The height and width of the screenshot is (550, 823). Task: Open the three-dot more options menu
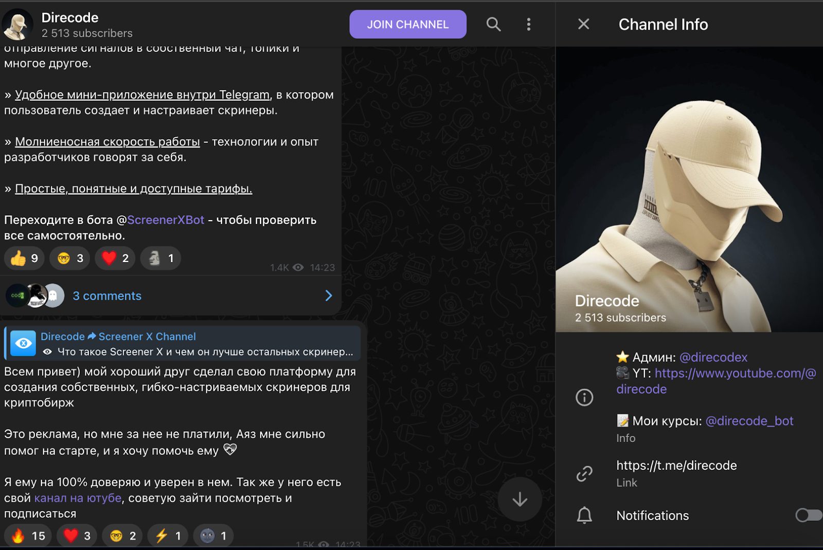click(528, 24)
